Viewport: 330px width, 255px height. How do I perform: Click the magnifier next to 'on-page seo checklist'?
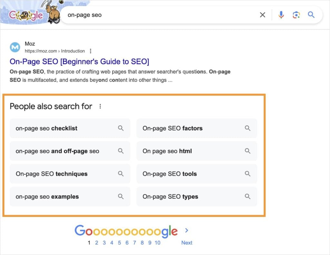point(121,128)
